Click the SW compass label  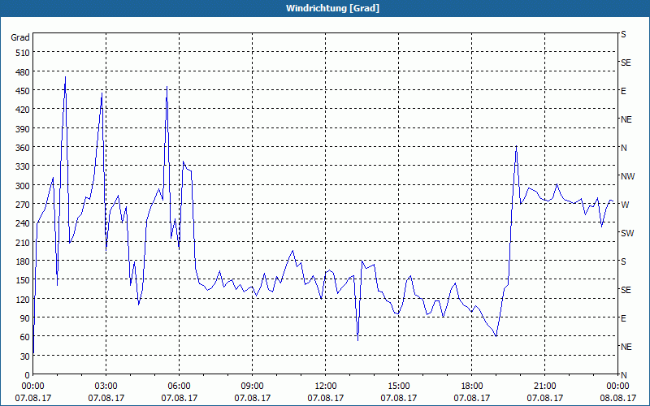(x=627, y=233)
